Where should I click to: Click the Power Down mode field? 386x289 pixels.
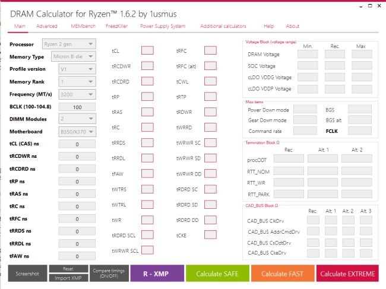click(x=305, y=109)
